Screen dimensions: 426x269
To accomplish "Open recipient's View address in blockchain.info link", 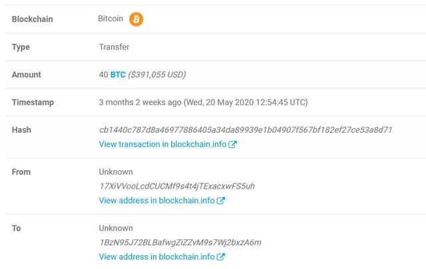I will pyautogui.click(x=156, y=257).
